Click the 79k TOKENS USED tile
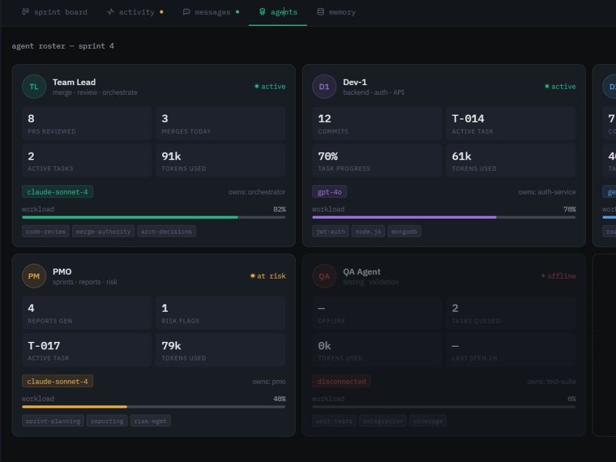Screen dimensions: 616x462 (x=221, y=350)
